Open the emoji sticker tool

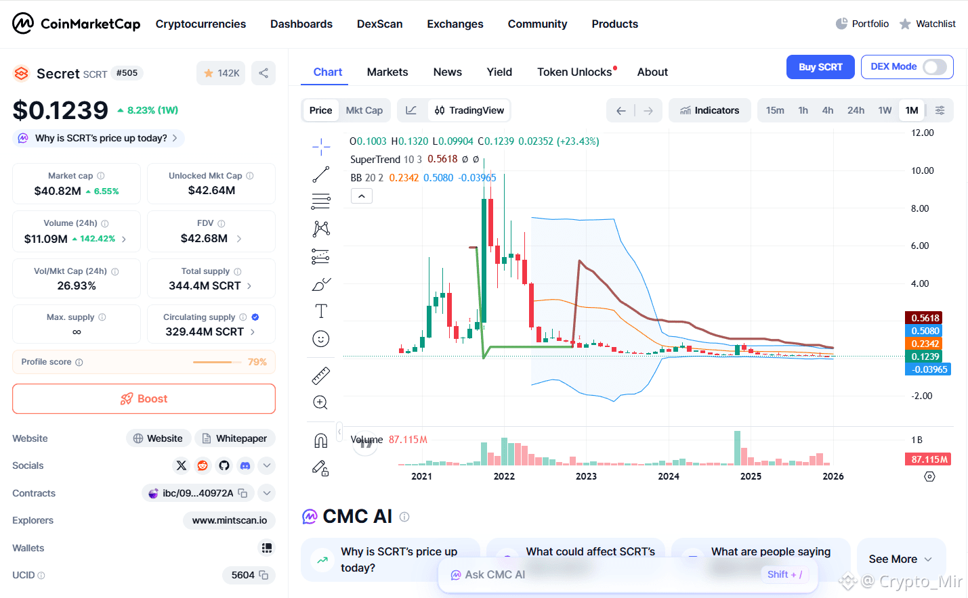click(321, 339)
